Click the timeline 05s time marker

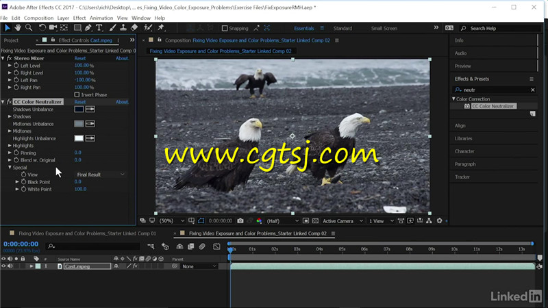(x=342, y=249)
